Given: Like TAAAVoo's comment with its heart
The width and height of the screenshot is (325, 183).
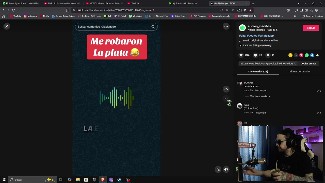Looking at the screenshot, I should [318, 91].
